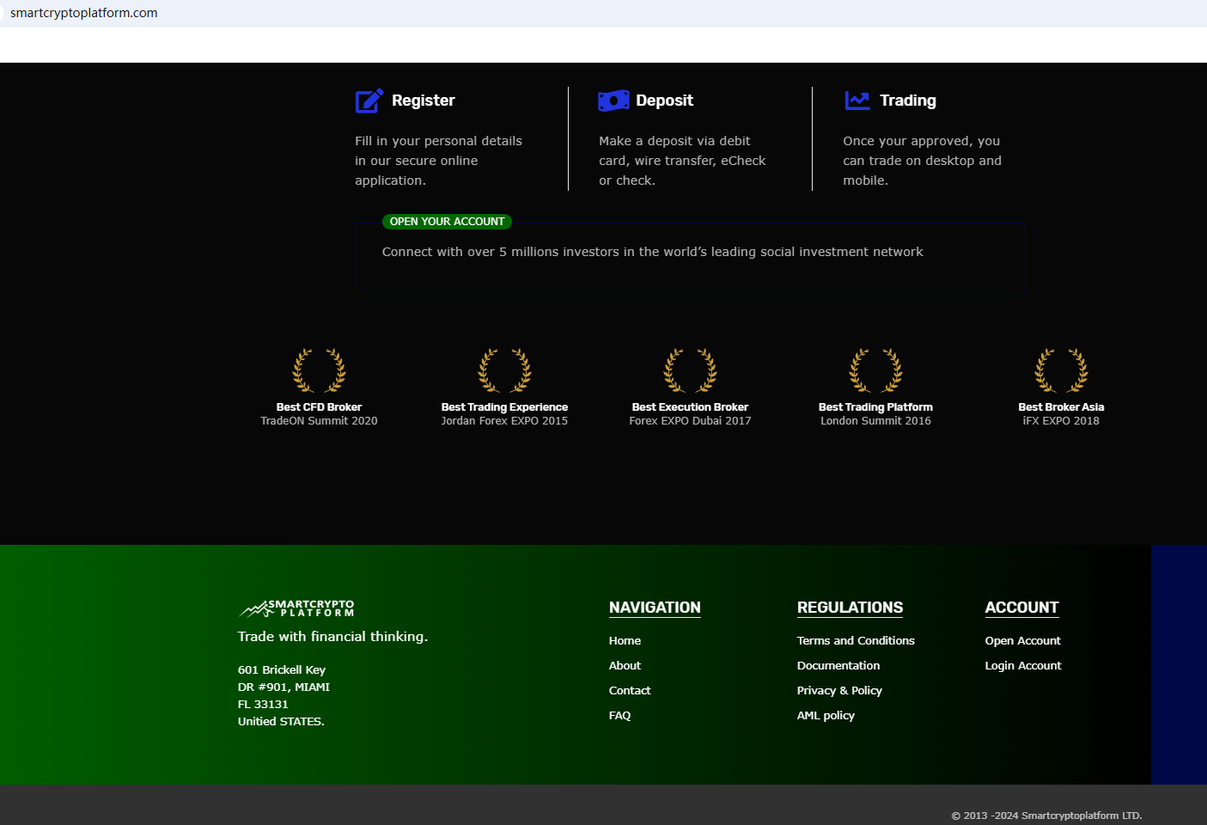Image resolution: width=1207 pixels, height=825 pixels.
Task: Open the Documentation link
Action: [x=838, y=665]
